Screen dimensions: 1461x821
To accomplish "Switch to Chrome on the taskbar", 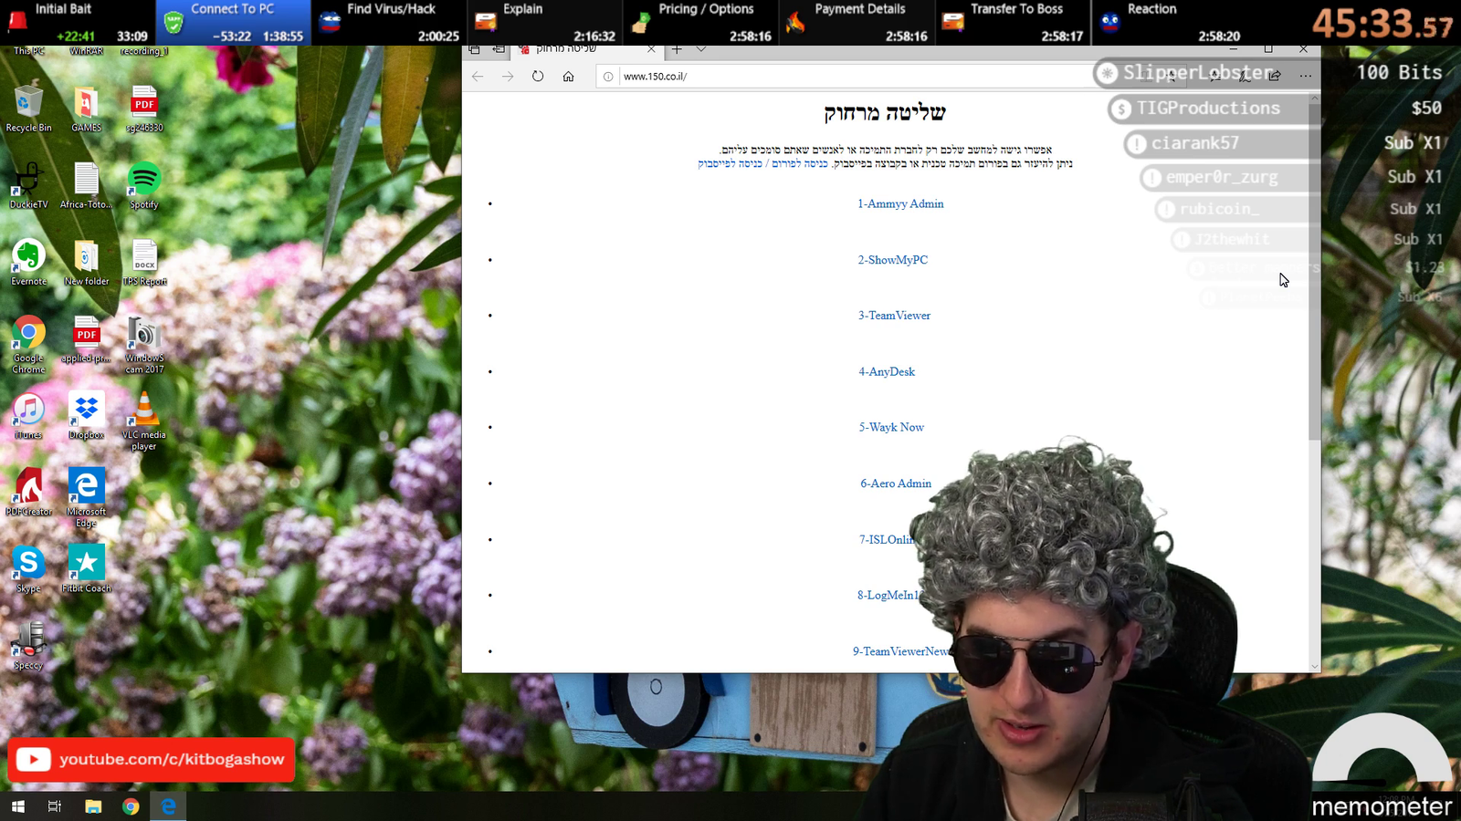I will pyautogui.click(x=131, y=806).
